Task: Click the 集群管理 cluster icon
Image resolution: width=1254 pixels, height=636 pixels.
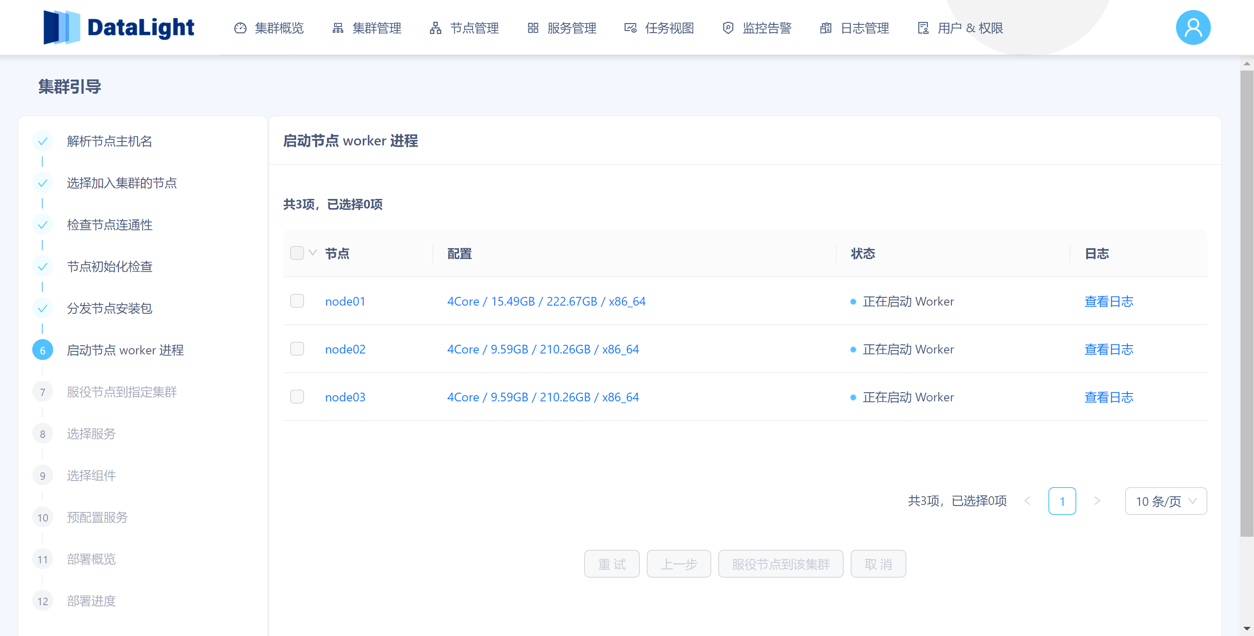Action: (x=338, y=28)
